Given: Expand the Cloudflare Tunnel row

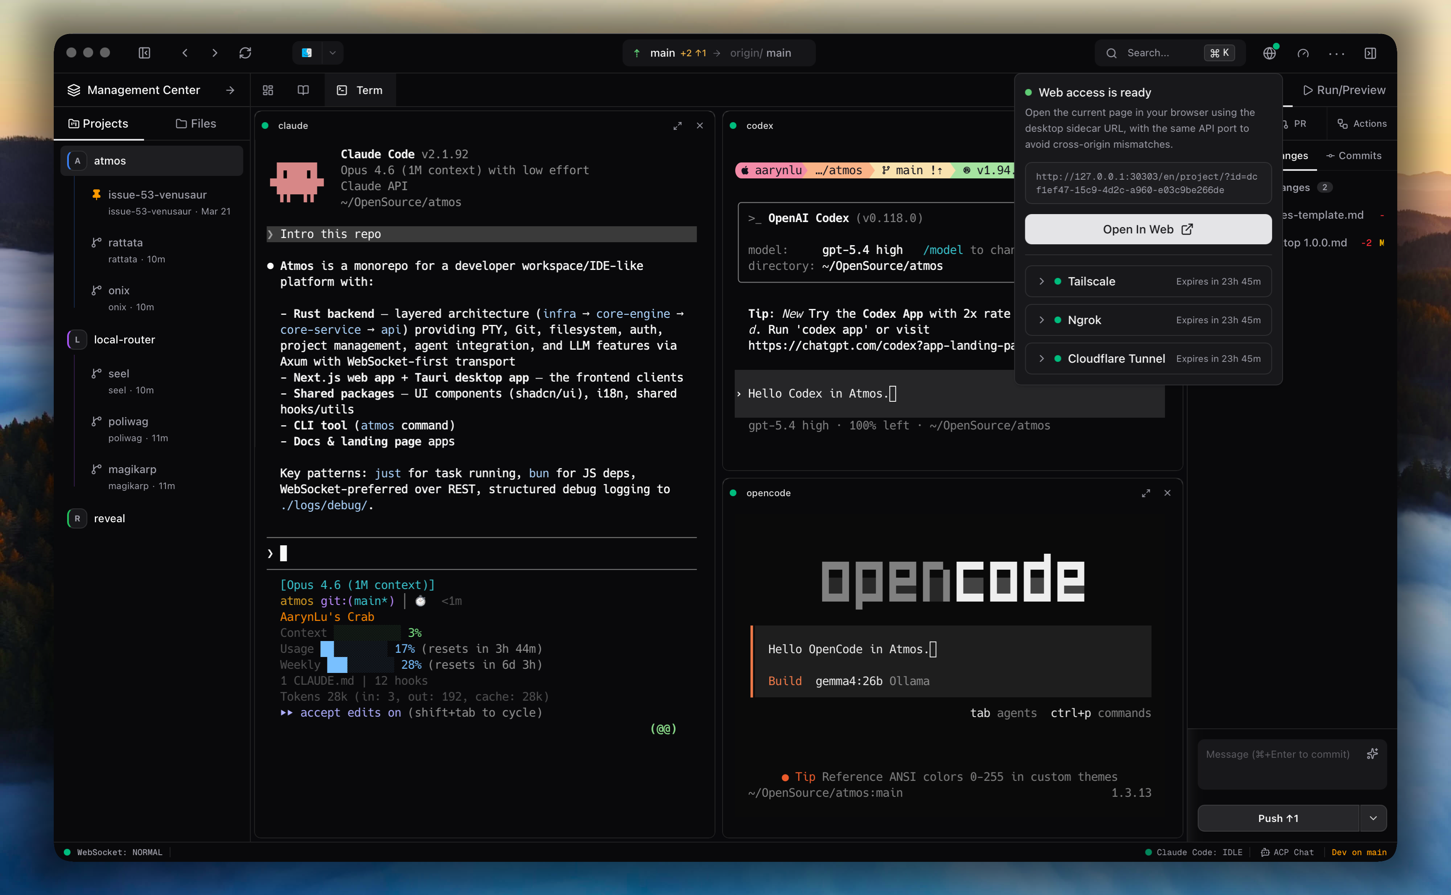Looking at the screenshot, I should 1148,358.
